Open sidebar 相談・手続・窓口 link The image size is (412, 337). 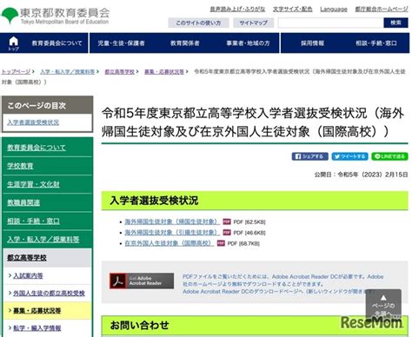(33, 221)
